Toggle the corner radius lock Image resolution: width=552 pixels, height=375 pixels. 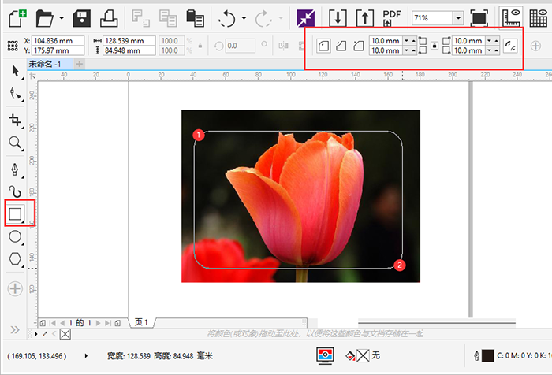point(433,46)
